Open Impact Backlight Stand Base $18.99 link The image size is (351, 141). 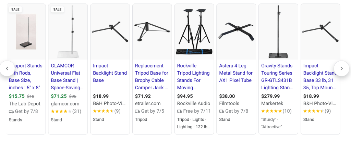pos(110,73)
